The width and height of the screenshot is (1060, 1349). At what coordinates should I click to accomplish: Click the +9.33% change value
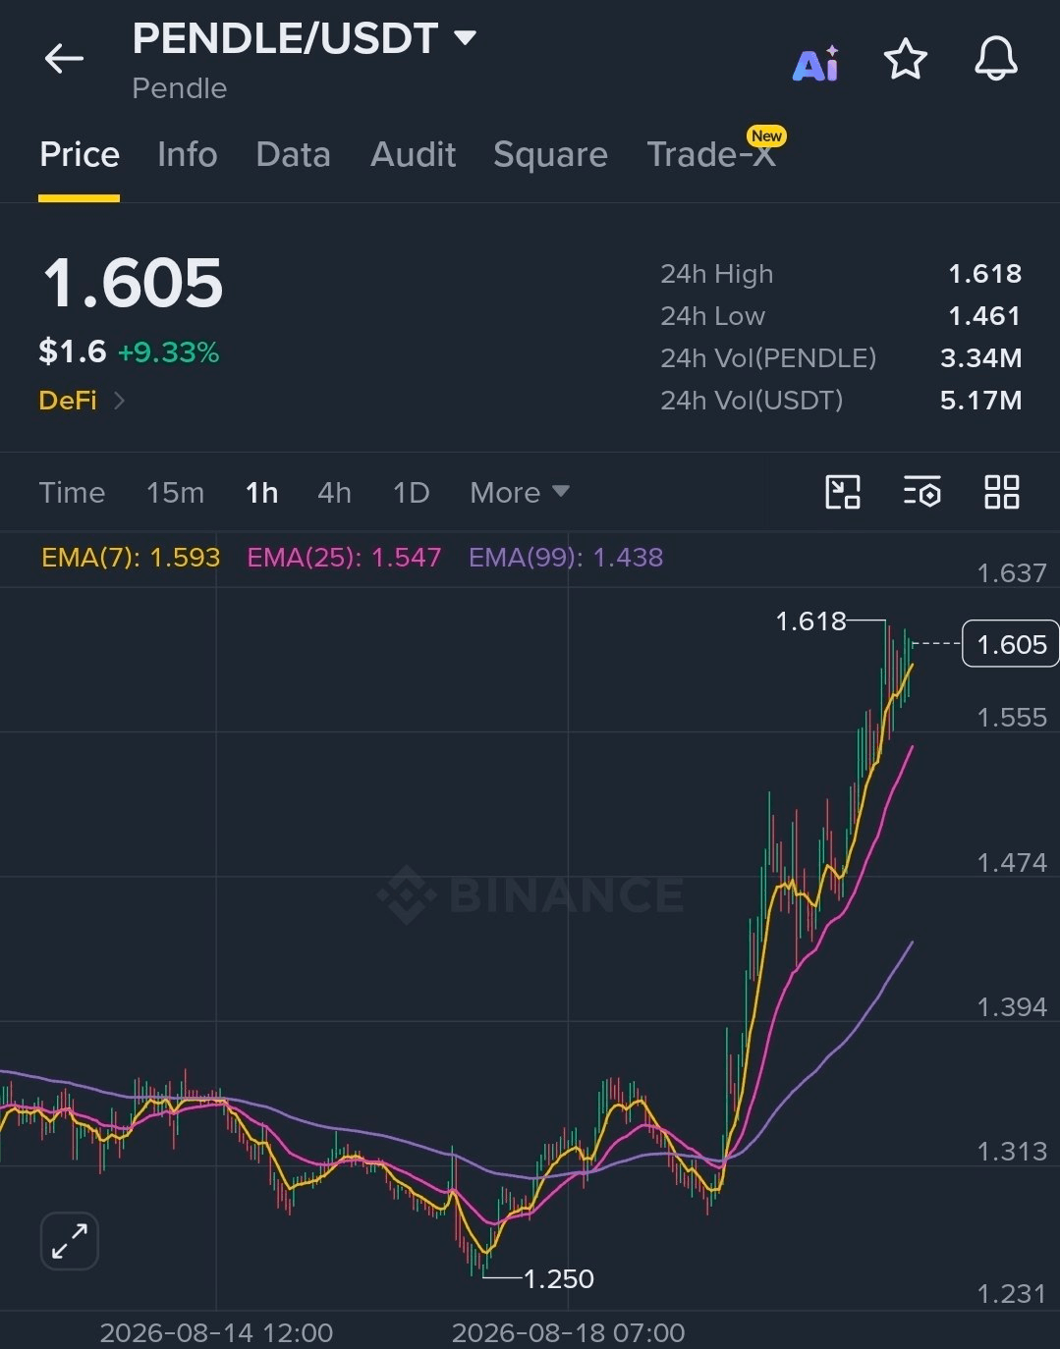click(169, 352)
